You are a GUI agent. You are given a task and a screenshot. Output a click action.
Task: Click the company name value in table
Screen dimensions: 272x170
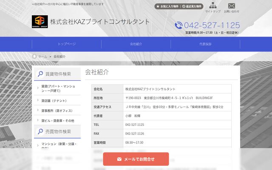coord(150,89)
